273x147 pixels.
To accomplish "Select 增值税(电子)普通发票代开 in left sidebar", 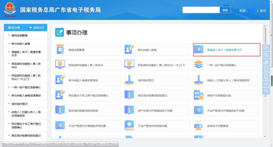I will pos(26,54).
